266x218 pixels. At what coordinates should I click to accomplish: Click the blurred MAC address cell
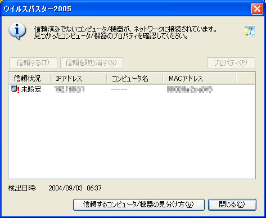pyautogui.click(x=190, y=89)
